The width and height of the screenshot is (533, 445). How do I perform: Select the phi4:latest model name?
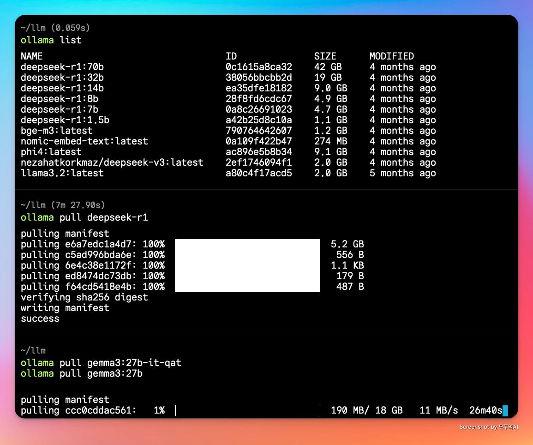51,151
